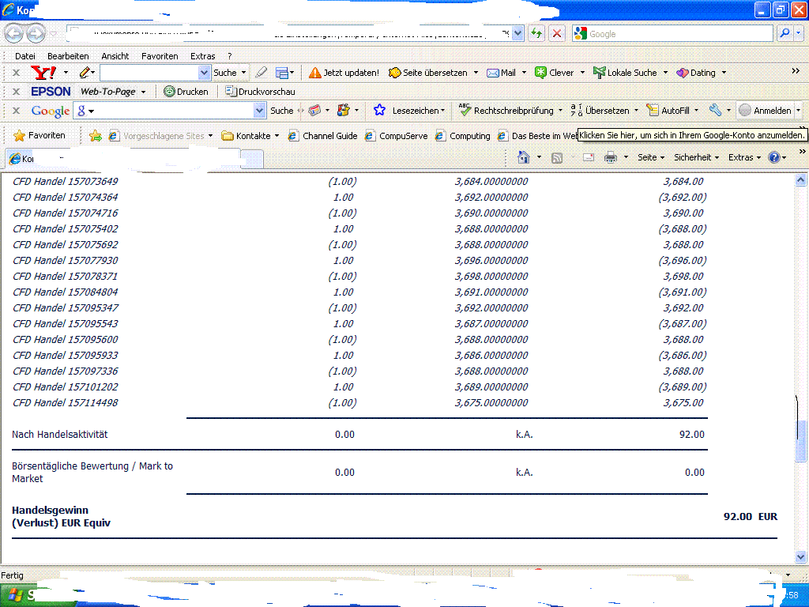Click the add to favorites star icon
809x607 pixels.
coord(96,136)
